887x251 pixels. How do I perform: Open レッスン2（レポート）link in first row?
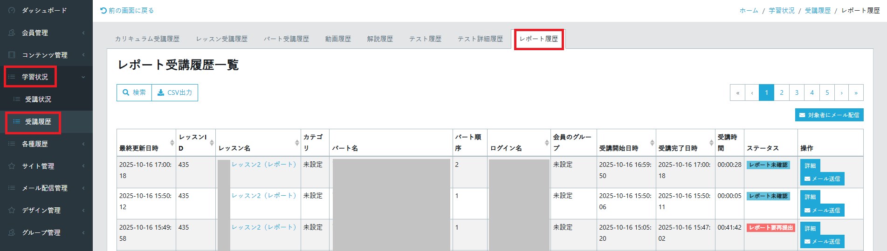264,165
